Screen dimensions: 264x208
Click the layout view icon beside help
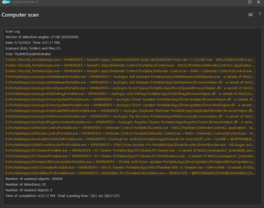[250, 15]
